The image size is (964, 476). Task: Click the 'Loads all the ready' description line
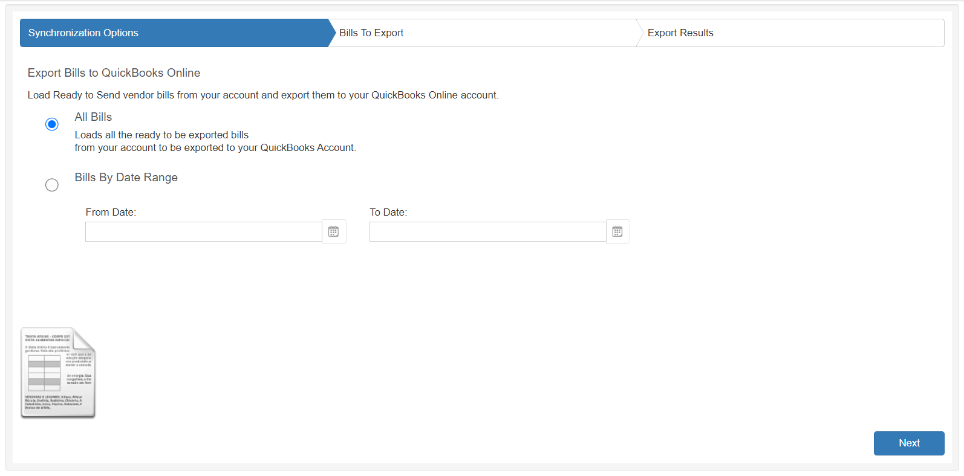click(161, 135)
